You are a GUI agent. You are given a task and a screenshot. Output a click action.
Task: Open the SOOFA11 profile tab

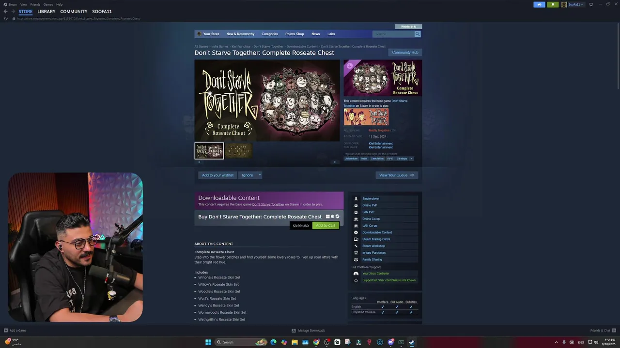pos(102,12)
